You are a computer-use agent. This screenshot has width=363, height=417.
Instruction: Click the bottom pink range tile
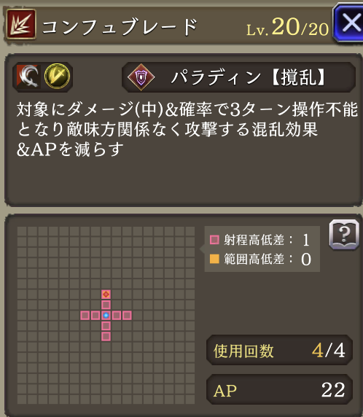(106, 336)
